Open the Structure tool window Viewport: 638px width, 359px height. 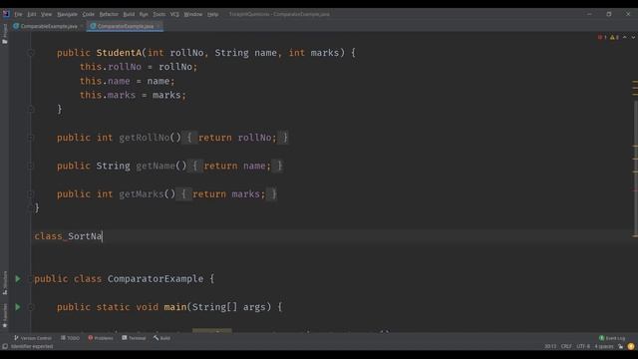coord(5,282)
